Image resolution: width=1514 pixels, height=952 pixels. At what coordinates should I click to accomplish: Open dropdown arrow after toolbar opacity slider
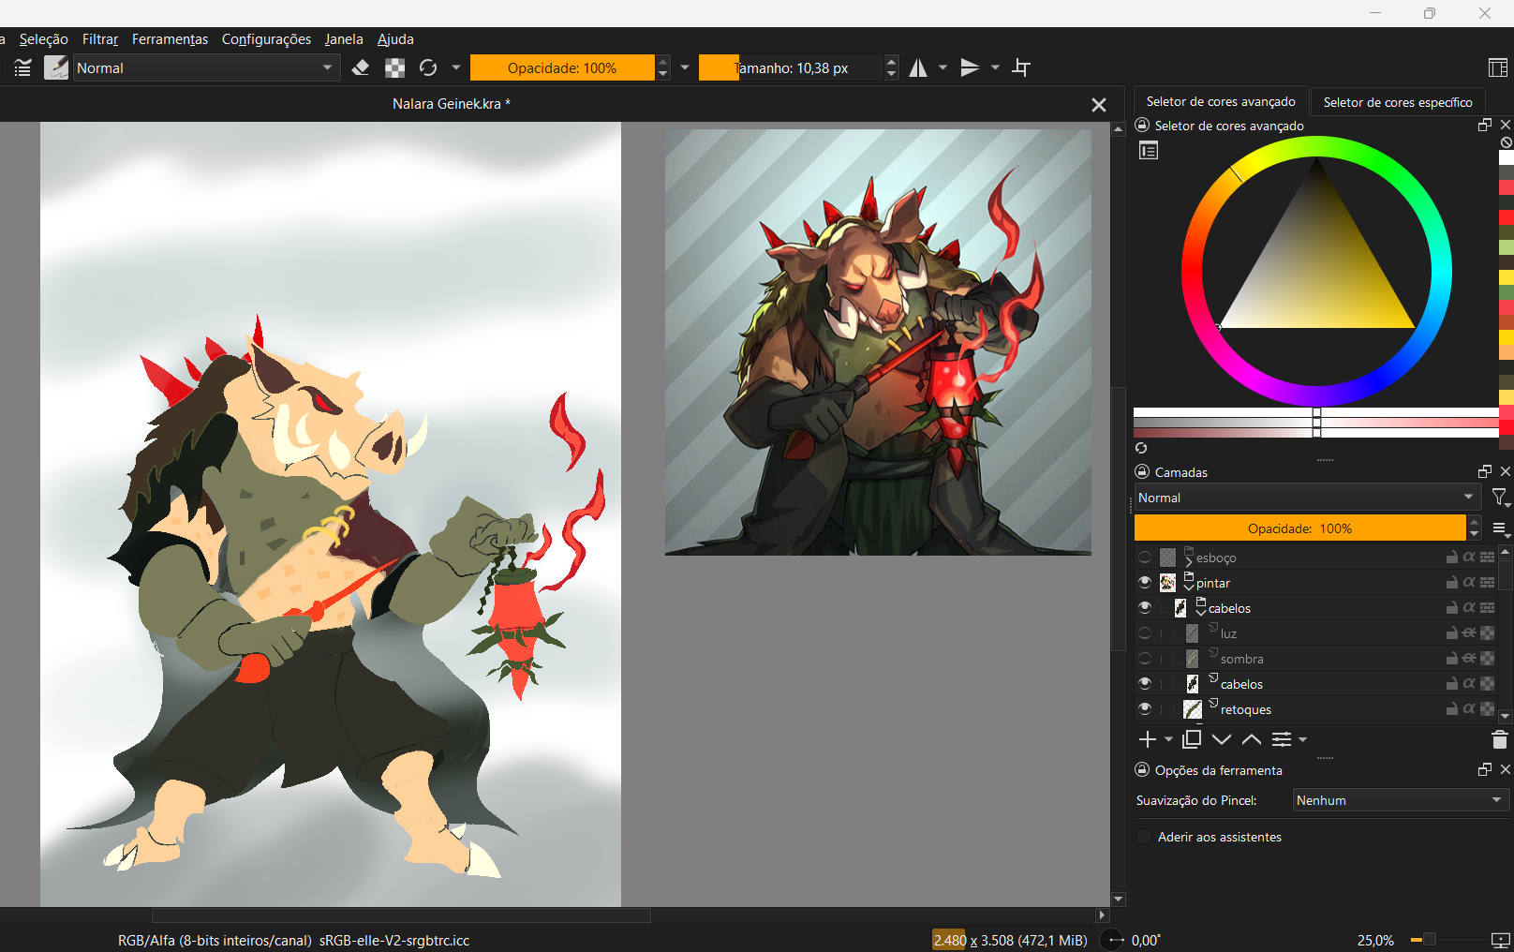point(685,67)
